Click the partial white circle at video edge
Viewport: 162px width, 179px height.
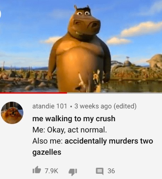(x=0, y=14)
